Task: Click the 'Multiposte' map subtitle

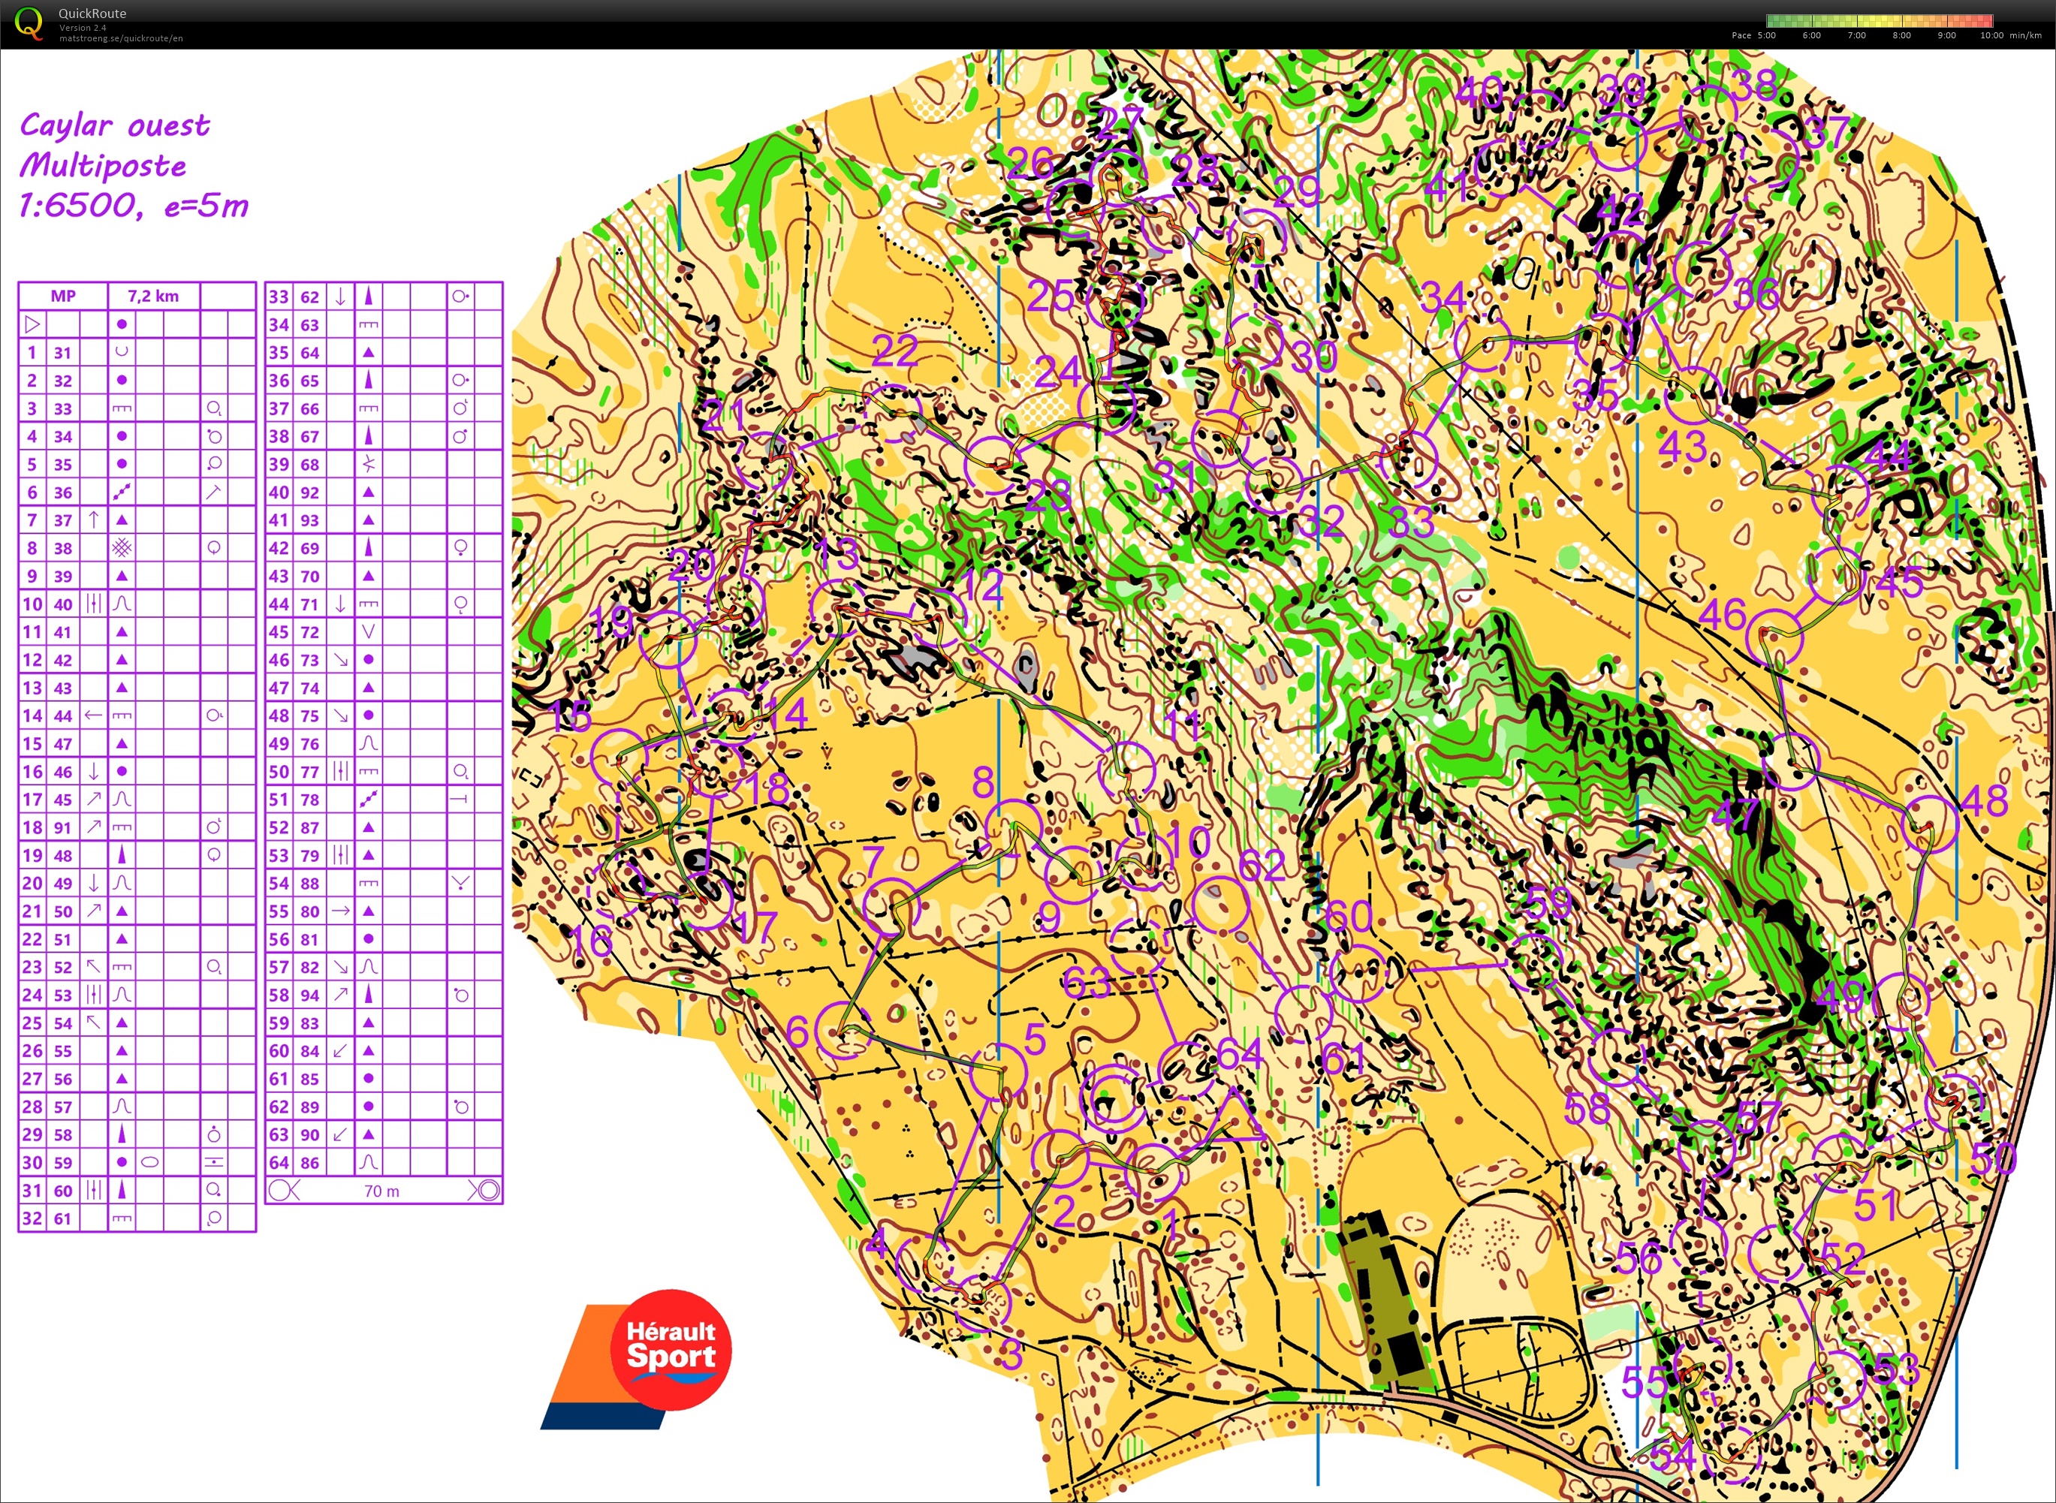Action: pyautogui.click(x=103, y=164)
